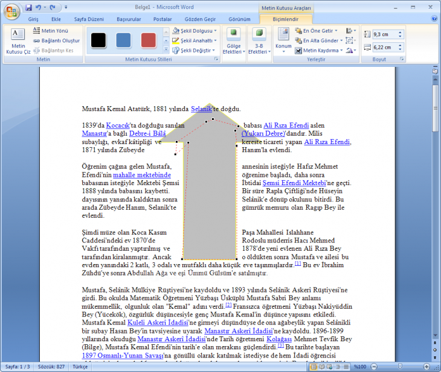The image size is (441, 372).
Task: Follow the Şemsi Efendi Mektebi hyperlink
Action: [x=294, y=183]
